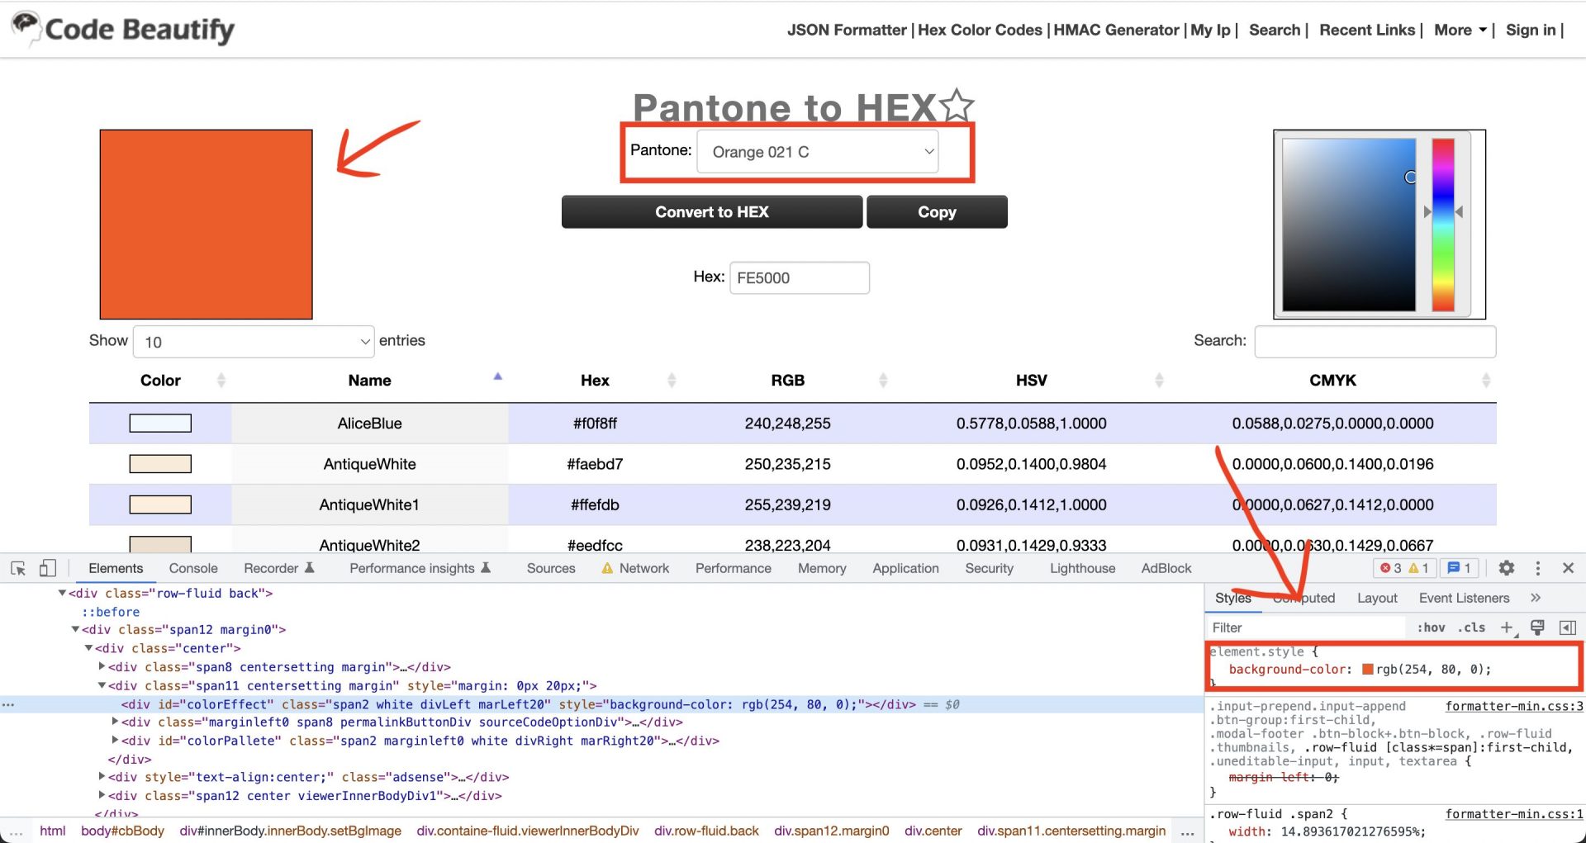Switch to the Console tab
Image resolution: width=1586 pixels, height=843 pixels.
193,568
